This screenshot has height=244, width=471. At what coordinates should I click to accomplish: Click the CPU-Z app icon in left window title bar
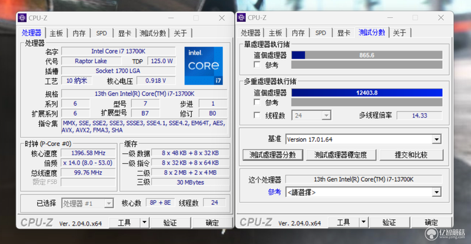22,18
